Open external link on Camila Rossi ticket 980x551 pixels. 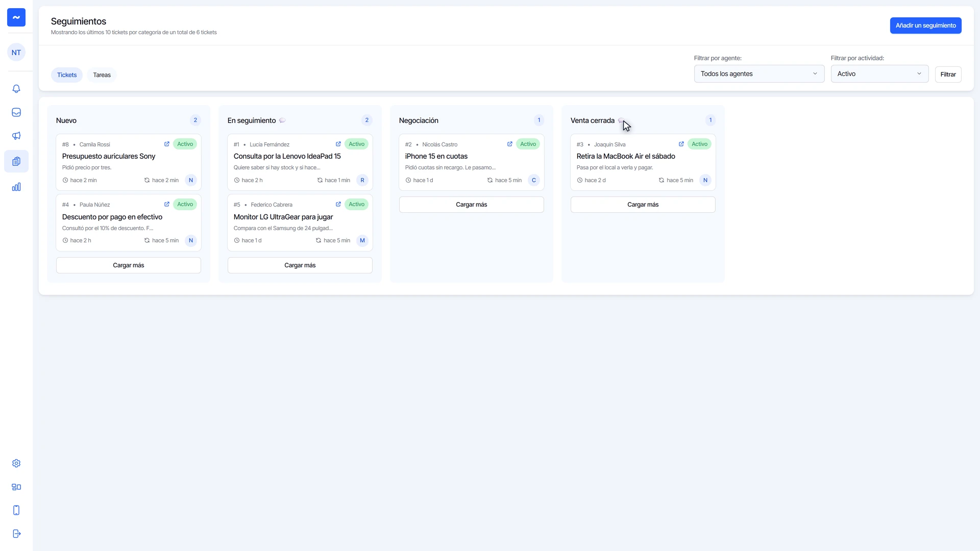pos(167,144)
